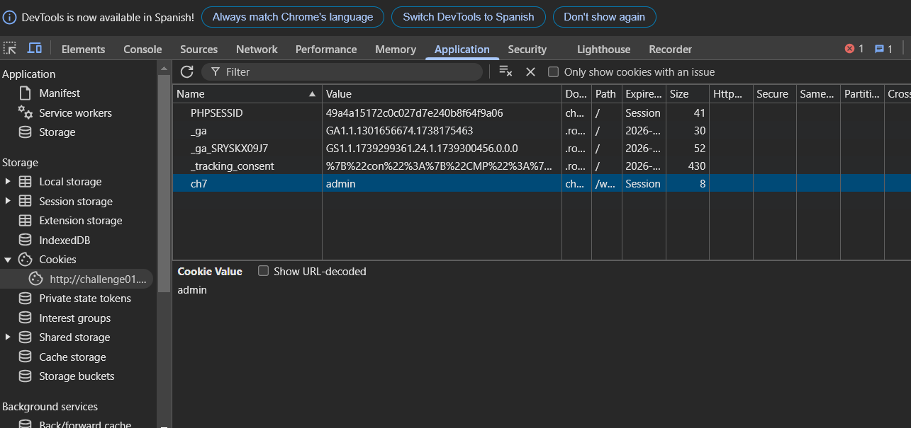911x428 pixels.
Task: Open the Manifest item in the sidebar
Action: click(x=59, y=93)
